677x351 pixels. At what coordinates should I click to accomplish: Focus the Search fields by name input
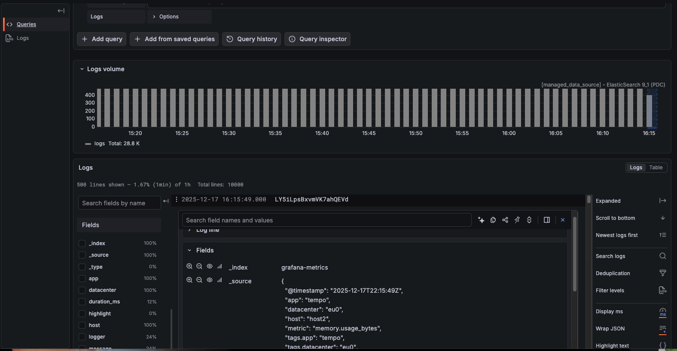click(119, 203)
